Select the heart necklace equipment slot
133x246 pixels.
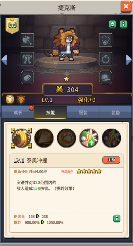[x=106, y=40]
